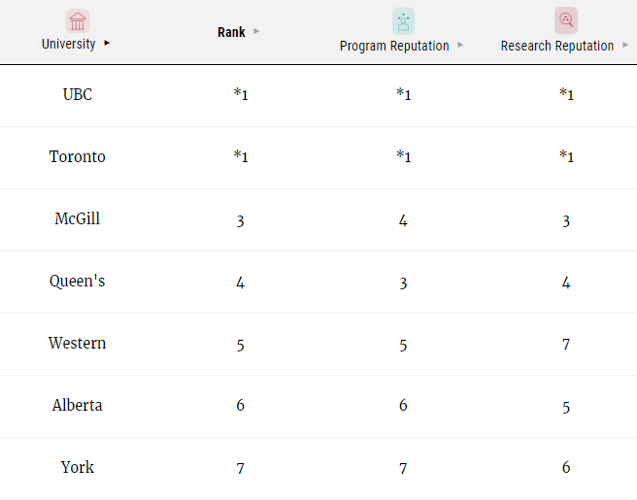The image size is (637, 500).
Task: Select the UBC university row
Action: point(318,95)
